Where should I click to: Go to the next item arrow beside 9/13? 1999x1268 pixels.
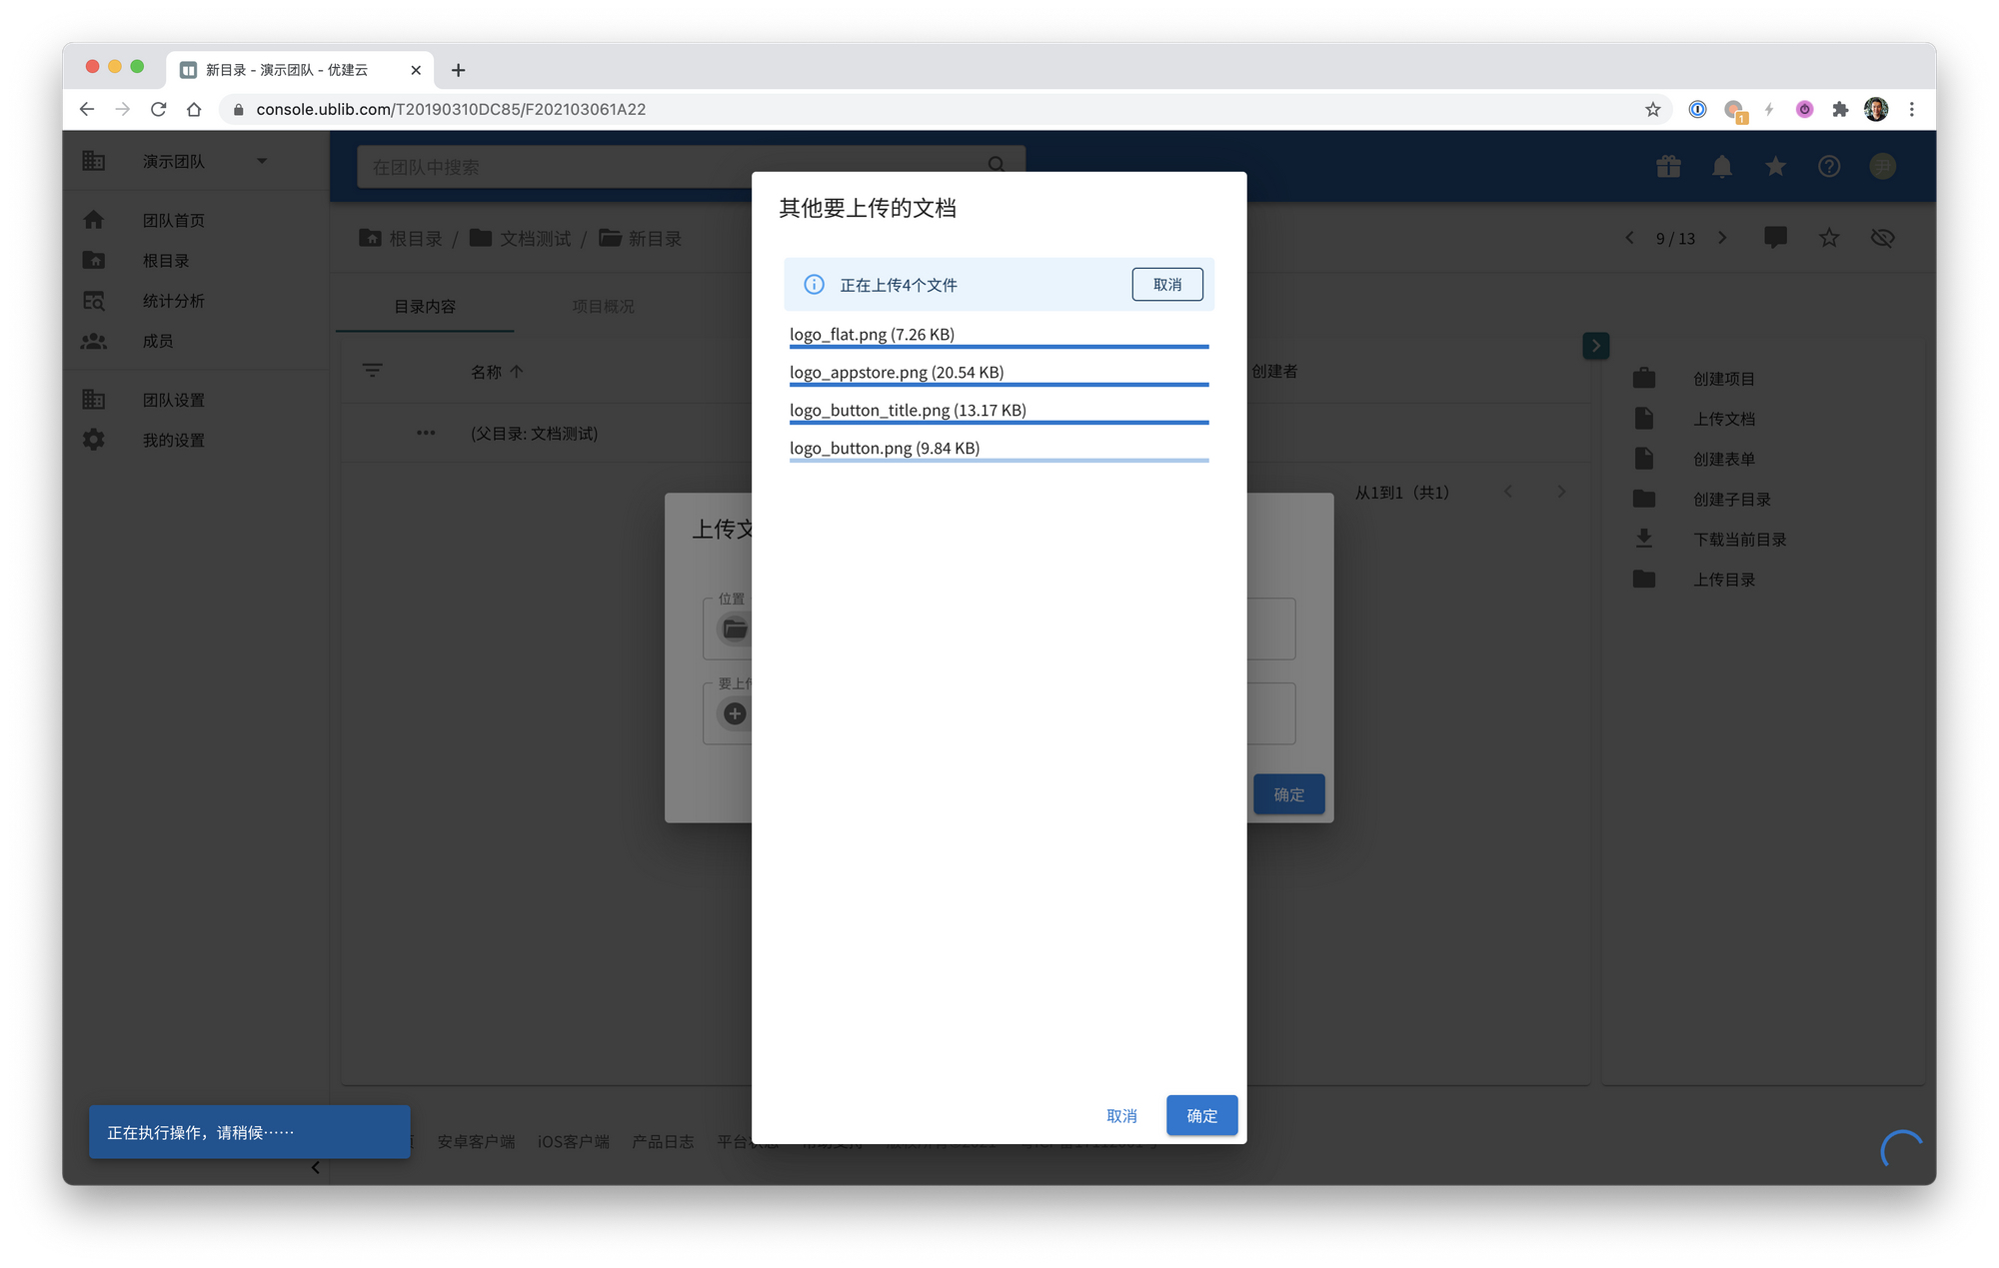(1722, 238)
